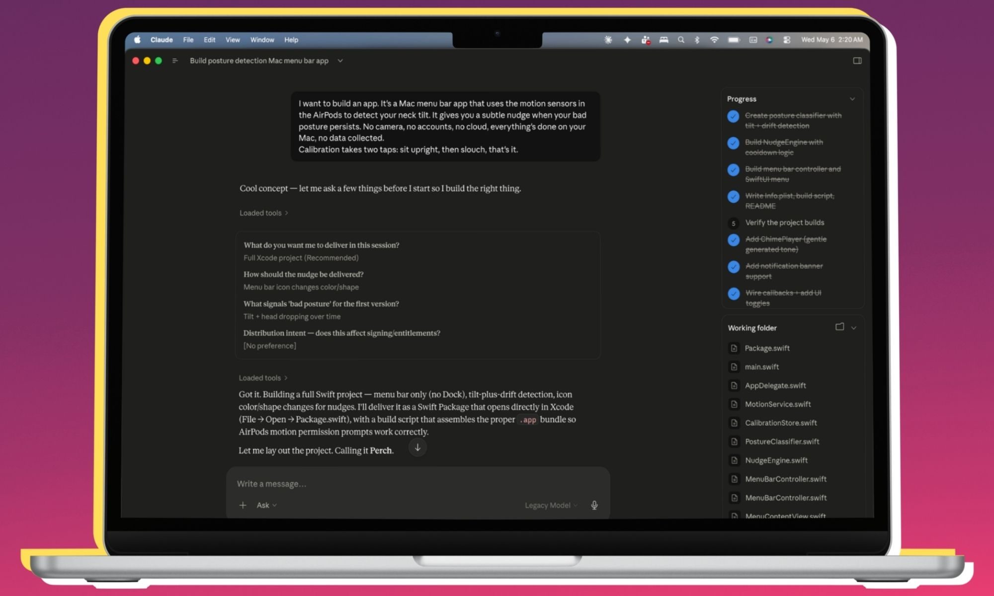Open the chat title dropdown chevron

point(340,61)
